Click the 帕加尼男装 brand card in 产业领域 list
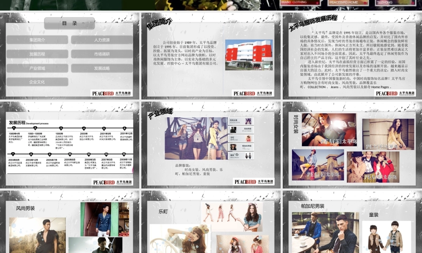 (x=241, y=147)
